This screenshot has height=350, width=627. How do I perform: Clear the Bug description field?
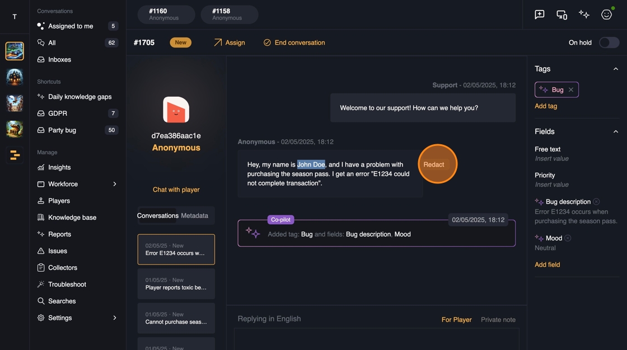596,202
